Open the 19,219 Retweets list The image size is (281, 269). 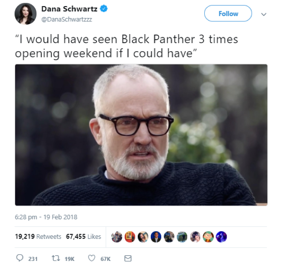click(x=38, y=237)
